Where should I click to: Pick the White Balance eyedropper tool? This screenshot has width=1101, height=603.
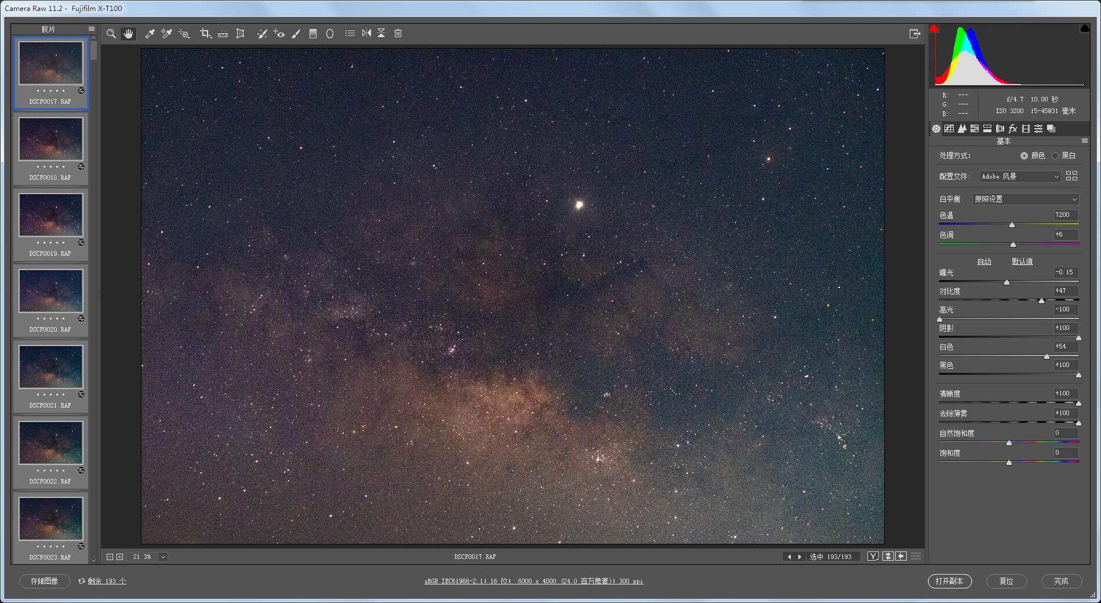[x=150, y=34]
